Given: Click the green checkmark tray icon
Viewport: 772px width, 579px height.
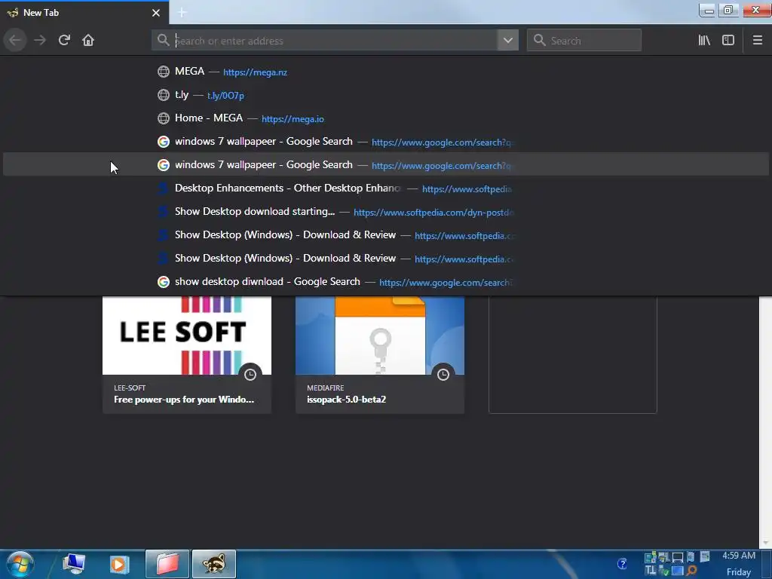Looking at the screenshot, I should coord(664,571).
